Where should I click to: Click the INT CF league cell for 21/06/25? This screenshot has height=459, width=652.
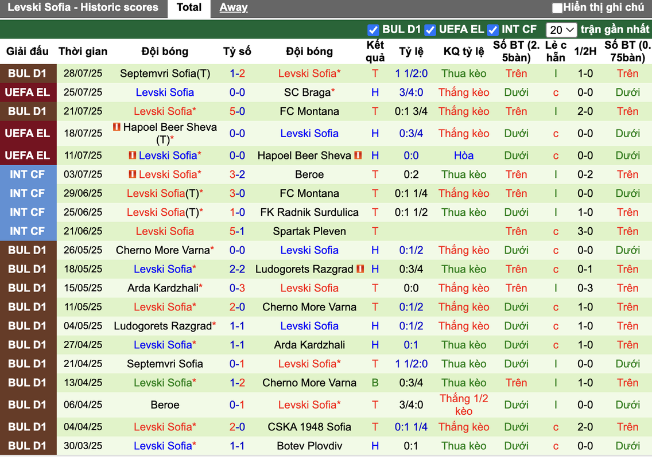click(x=28, y=231)
